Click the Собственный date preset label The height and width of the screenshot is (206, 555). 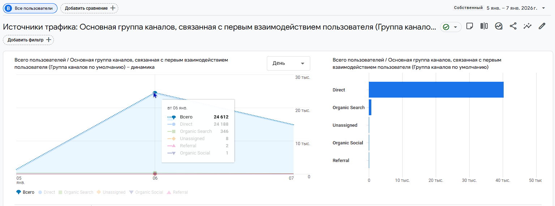(x=468, y=8)
